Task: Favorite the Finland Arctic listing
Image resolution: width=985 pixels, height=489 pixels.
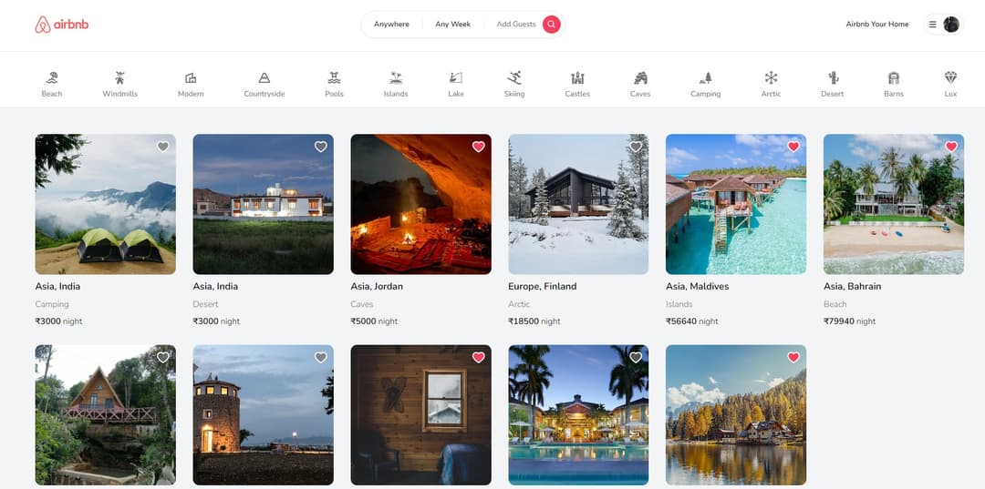Action: pos(637,147)
